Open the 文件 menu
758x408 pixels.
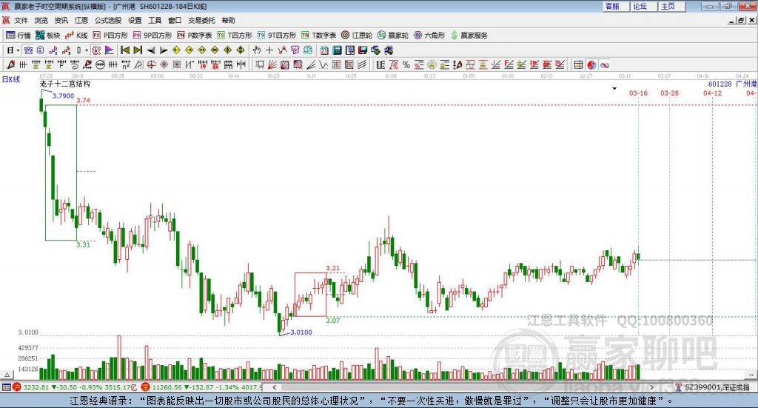(x=21, y=20)
